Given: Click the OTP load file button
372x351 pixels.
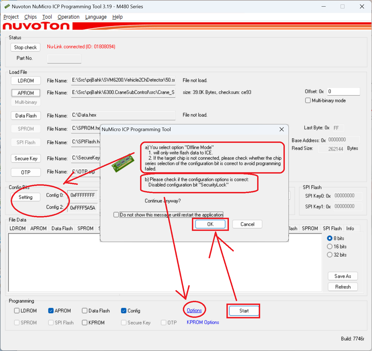Looking at the screenshot, I should pyautogui.click(x=26, y=172).
